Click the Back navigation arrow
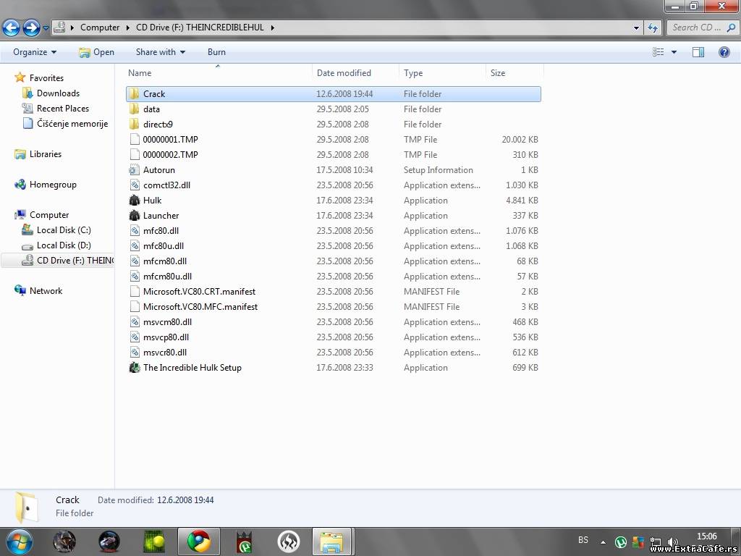Viewport: 741px width, 556px height. pyautogui.click(x=11, y=28)
